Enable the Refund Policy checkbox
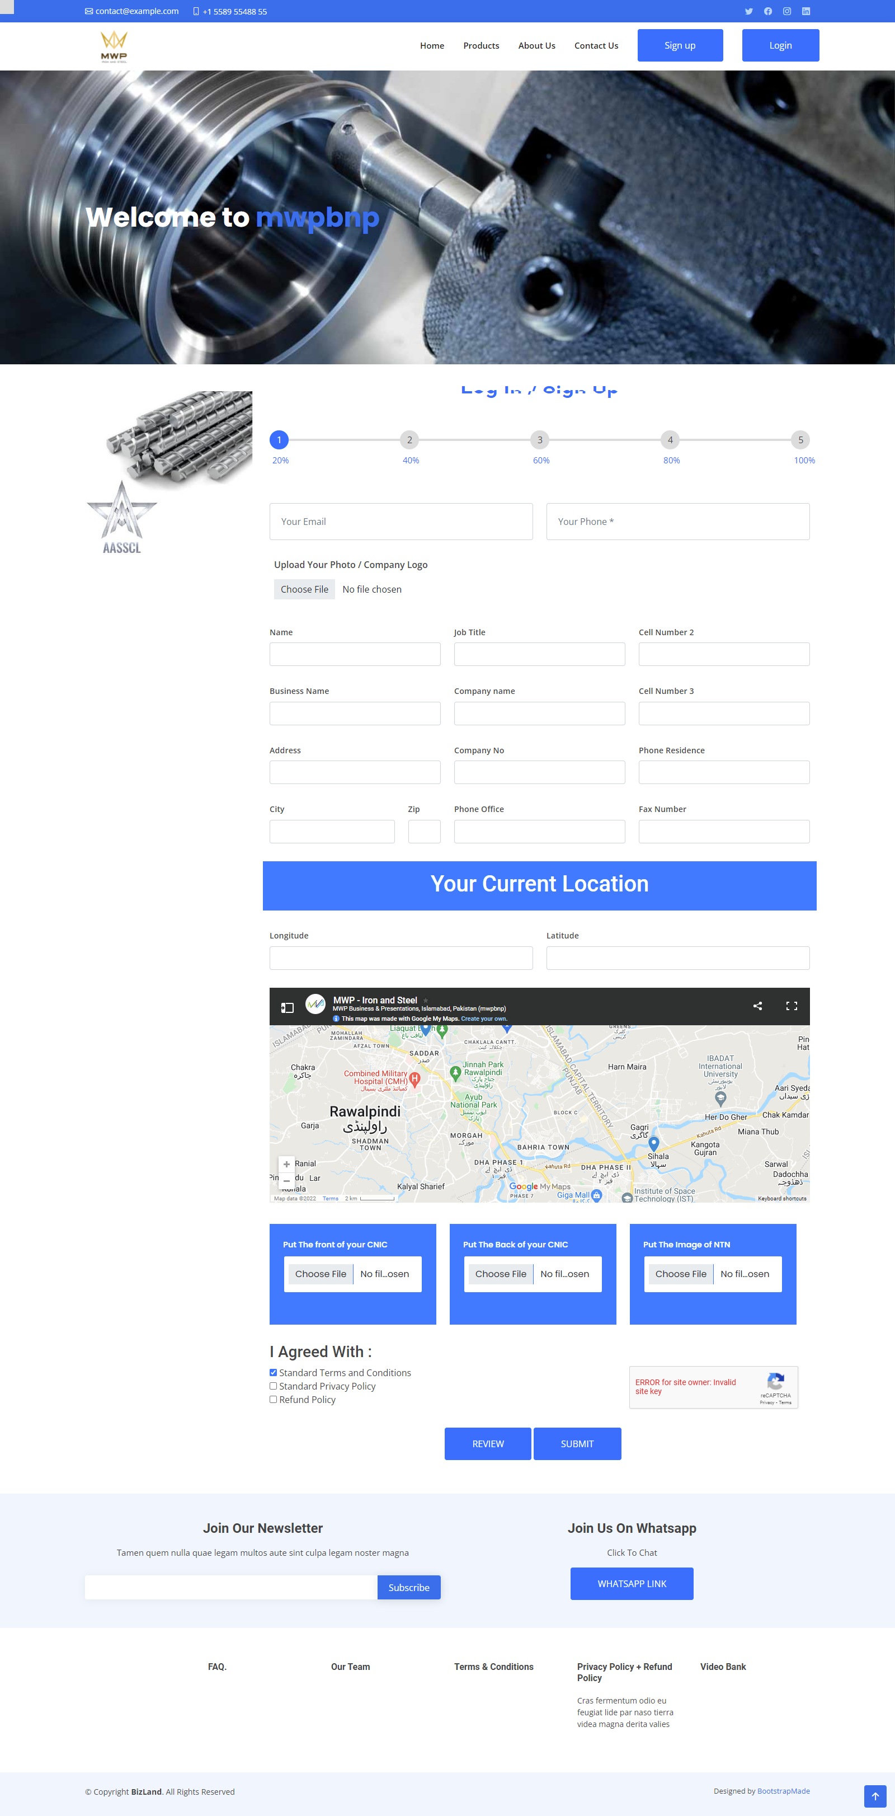This screenshot has width=895, height=1816. [x=274, y=1400]
